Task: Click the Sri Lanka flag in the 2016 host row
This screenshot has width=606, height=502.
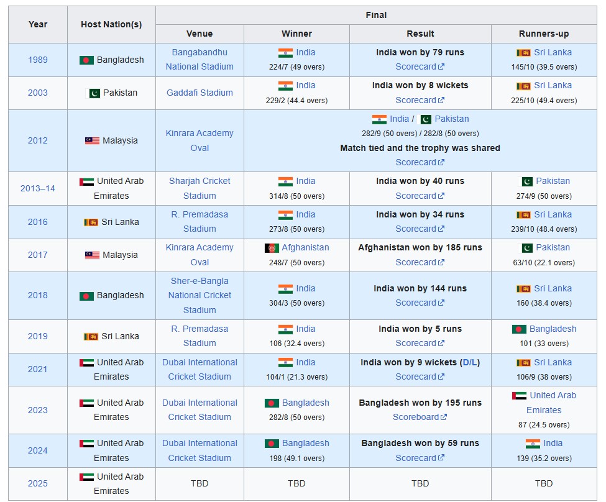Action: point(91,222)
